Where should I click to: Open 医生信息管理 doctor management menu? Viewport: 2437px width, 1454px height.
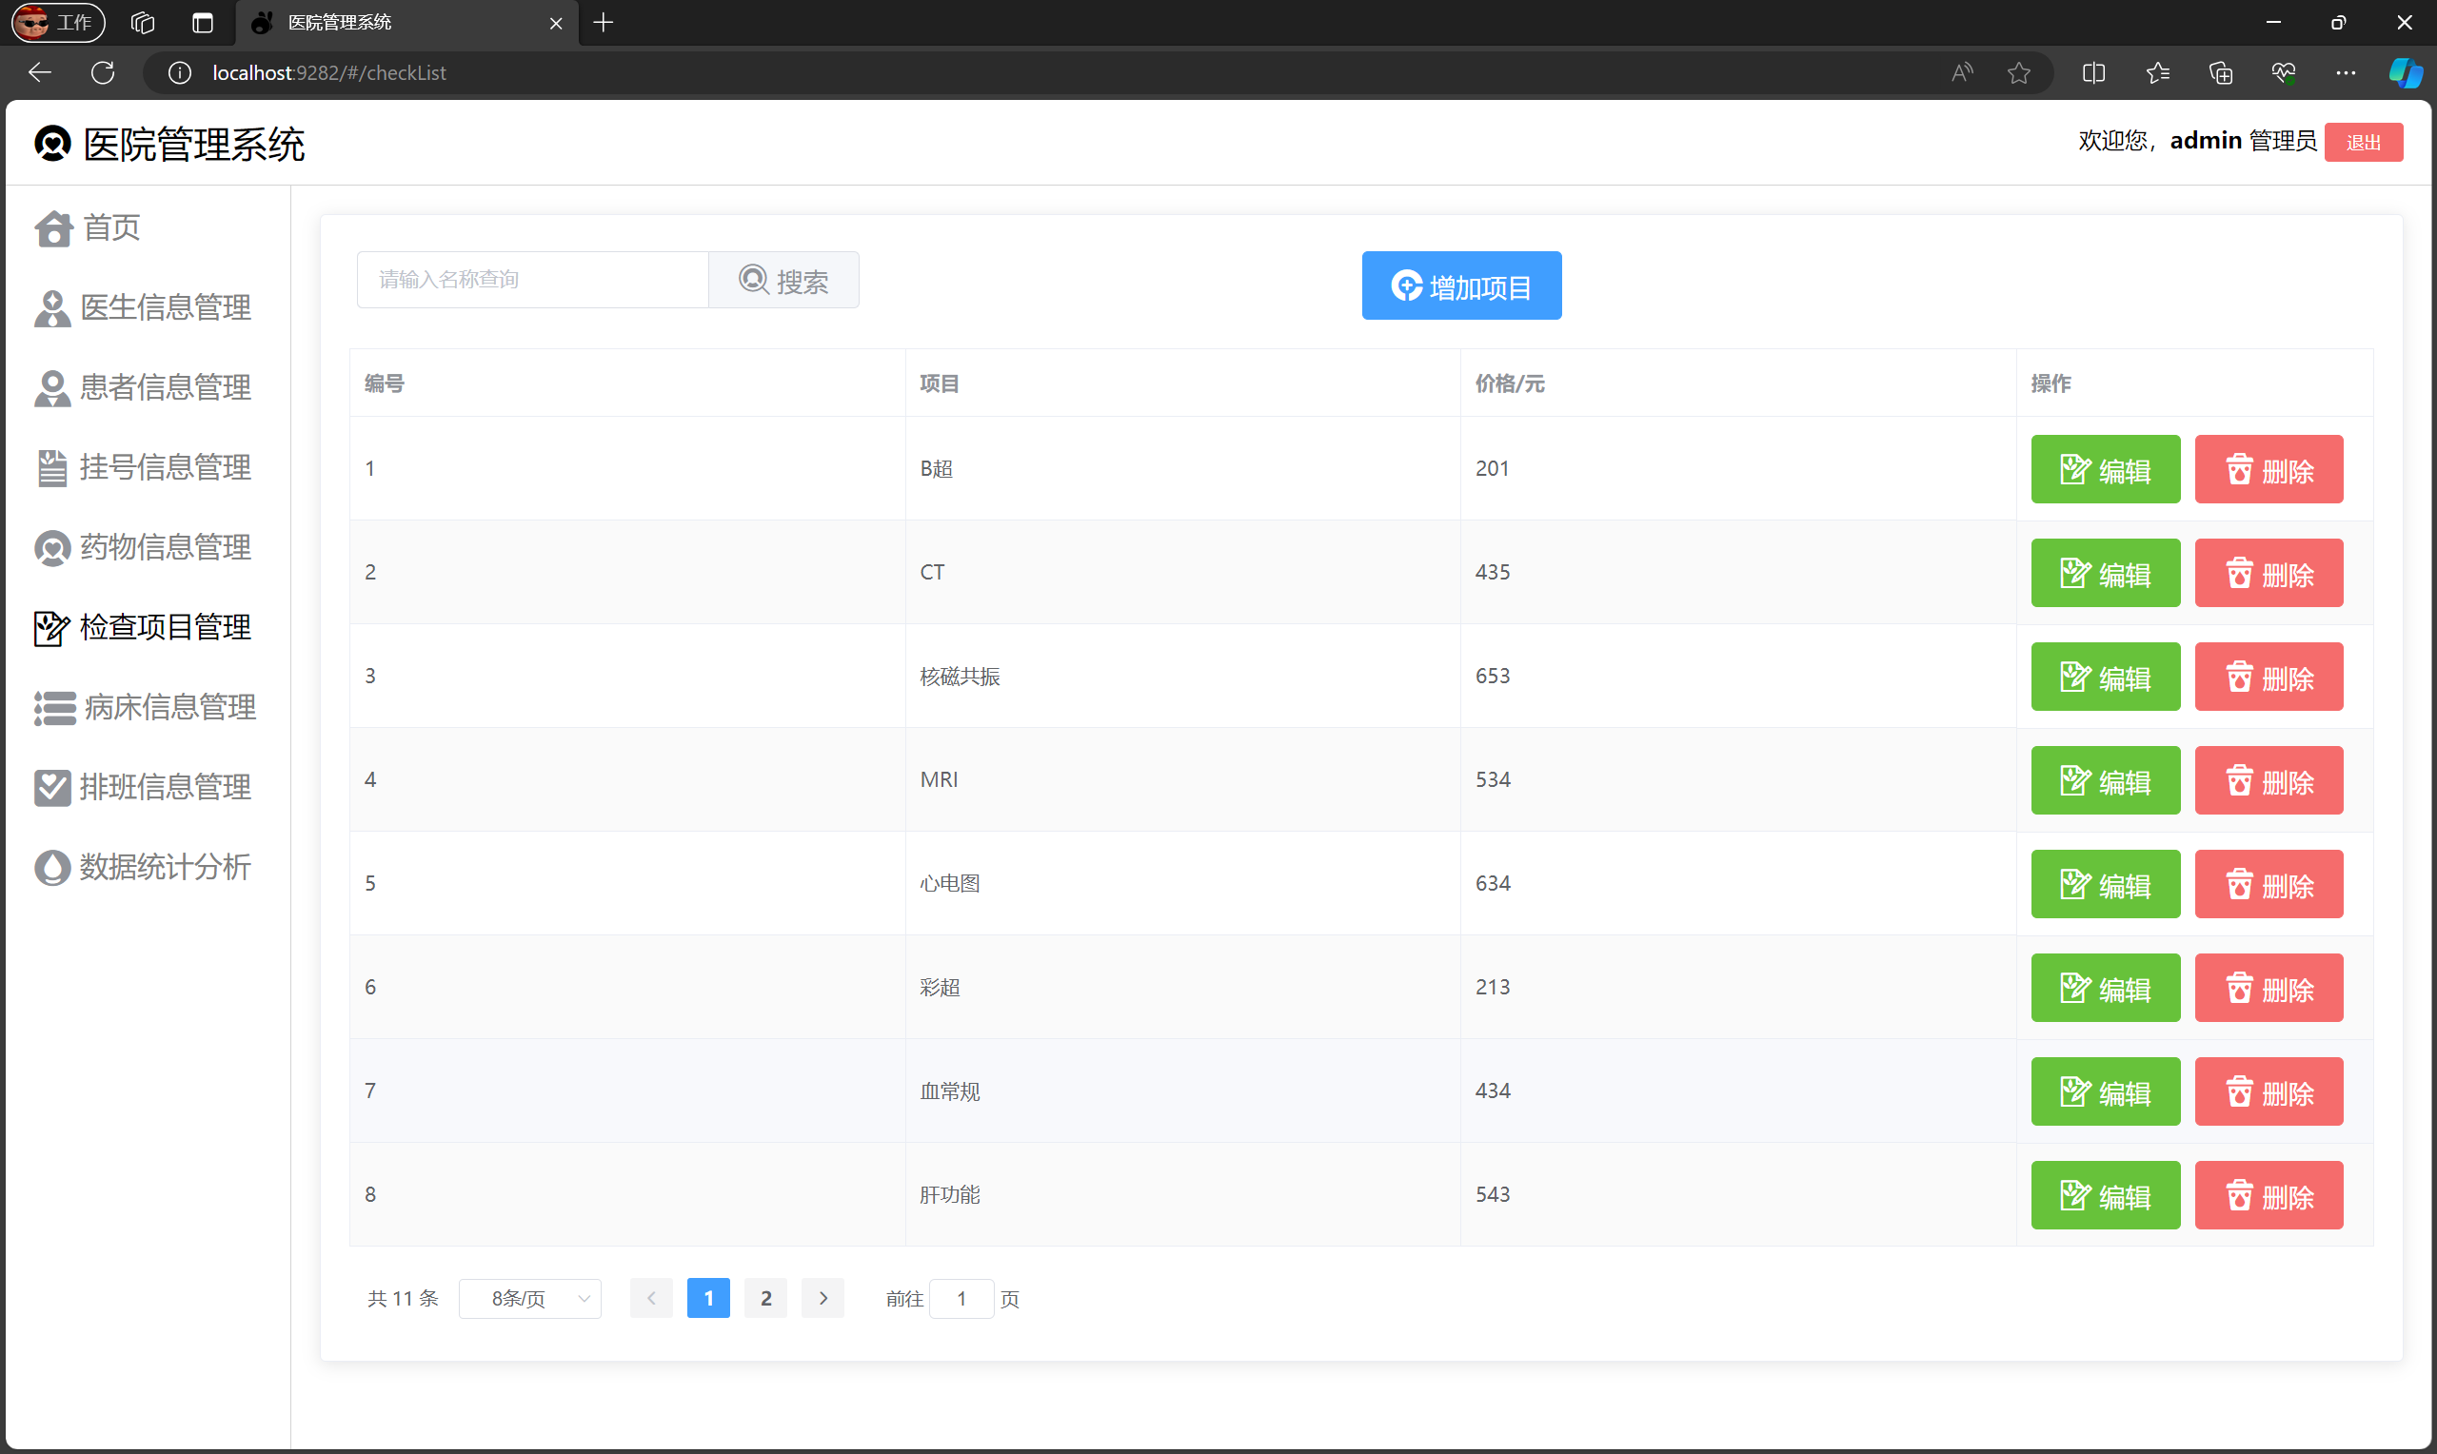pos(165,307)
